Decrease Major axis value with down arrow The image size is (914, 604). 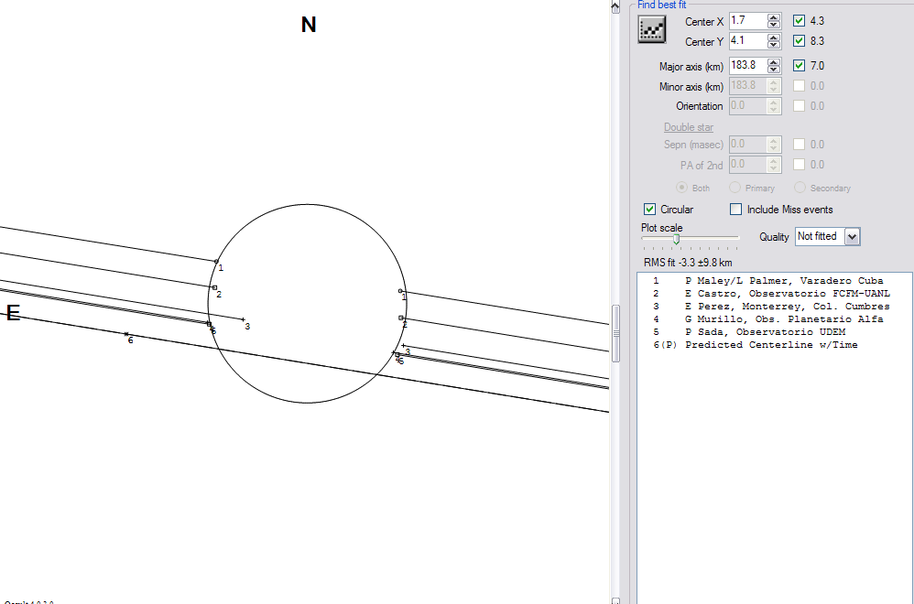pyautogui.click(x=774, y=70)
